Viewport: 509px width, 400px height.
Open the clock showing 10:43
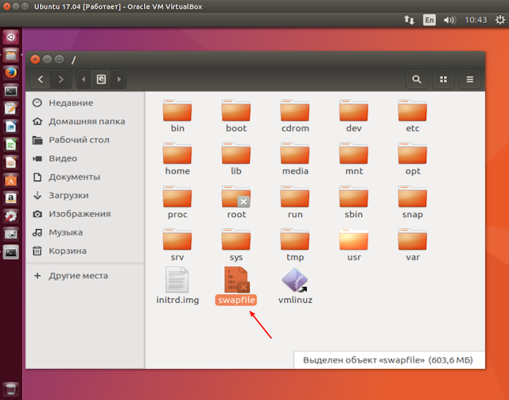[476, 20]
